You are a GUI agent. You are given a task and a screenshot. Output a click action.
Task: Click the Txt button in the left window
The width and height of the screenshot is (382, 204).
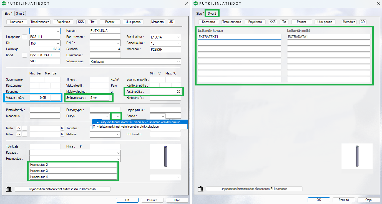point(92,22)
